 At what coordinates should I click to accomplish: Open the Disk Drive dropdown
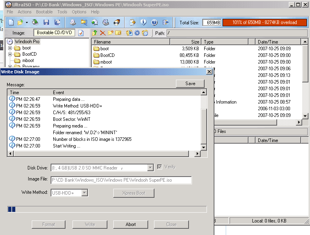pos(150,168)
